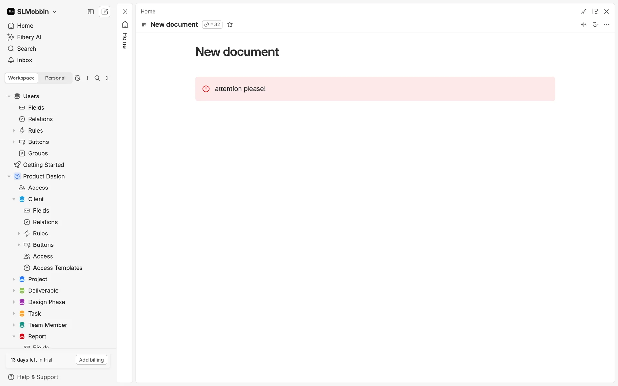
Task: Toggle the sidebar panel icon
Action: [91, 12]
